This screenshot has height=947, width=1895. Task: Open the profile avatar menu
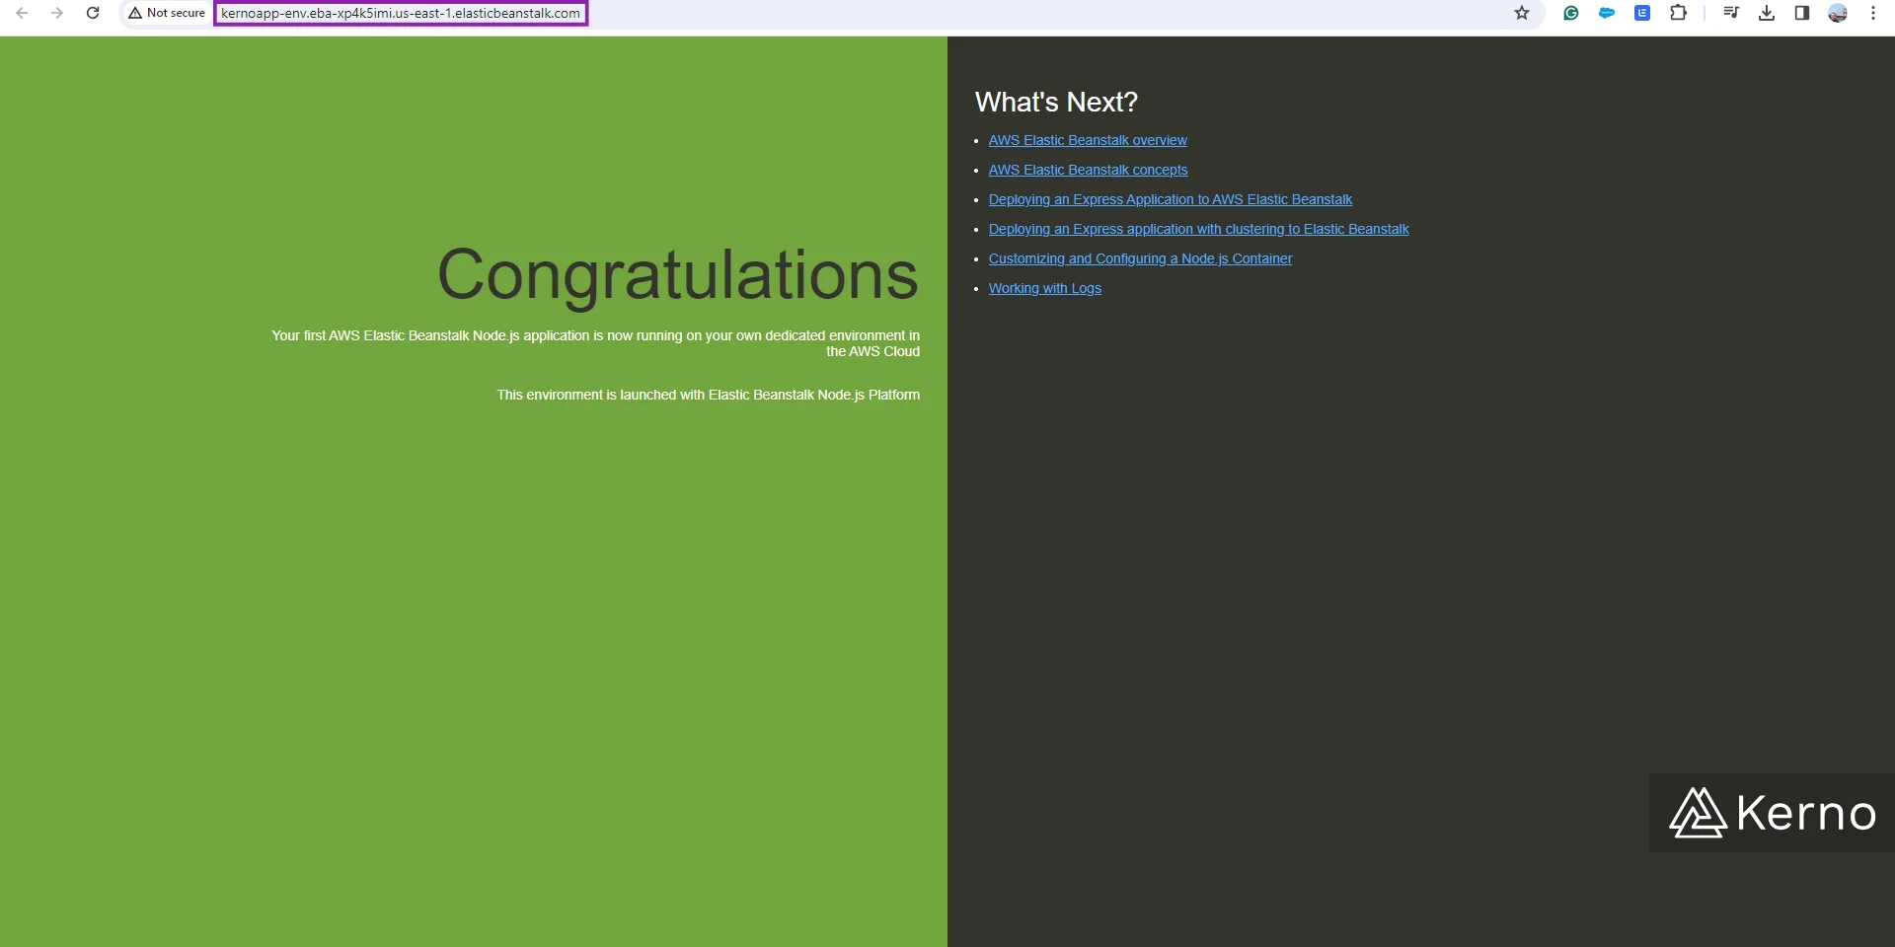click(x=1838, y=13)
